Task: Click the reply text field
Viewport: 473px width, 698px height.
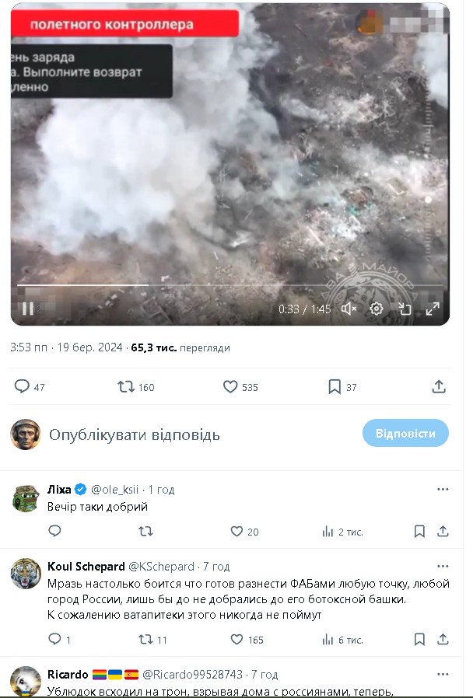Action: coord(194,435)
